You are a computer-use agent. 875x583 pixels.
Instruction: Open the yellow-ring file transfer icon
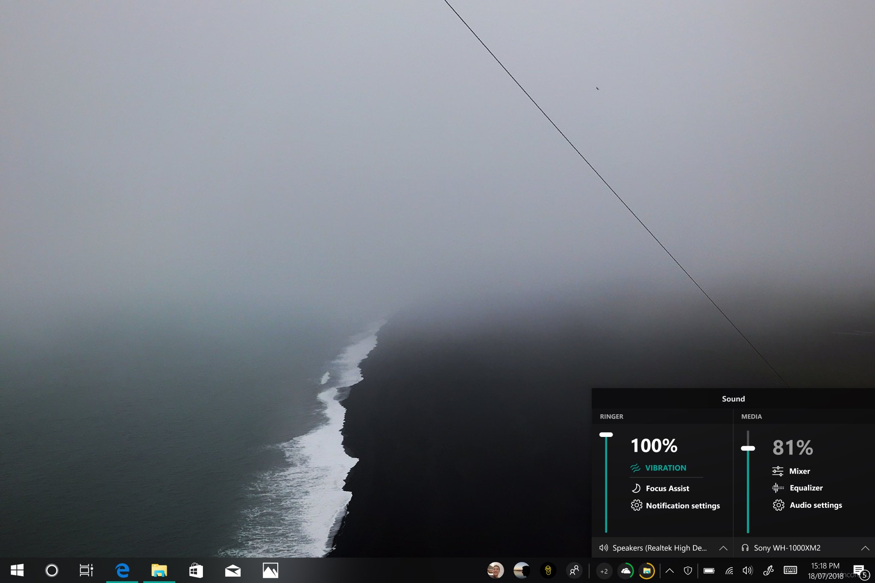[x=647, y=571]
